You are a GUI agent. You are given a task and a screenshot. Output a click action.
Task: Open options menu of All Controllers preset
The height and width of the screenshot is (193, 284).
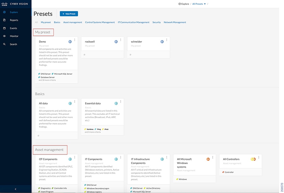(x=259, y=157)
